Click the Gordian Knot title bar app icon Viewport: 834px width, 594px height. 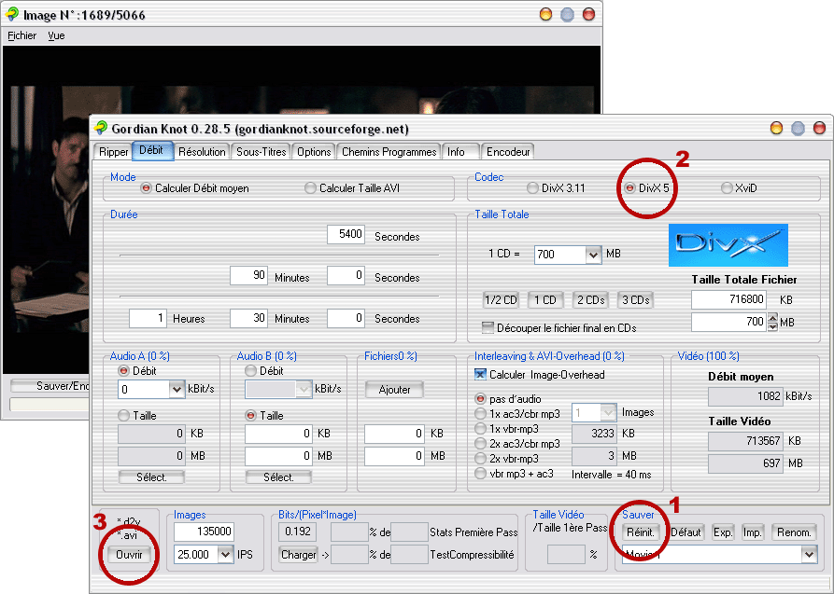(x=101, y=128)
